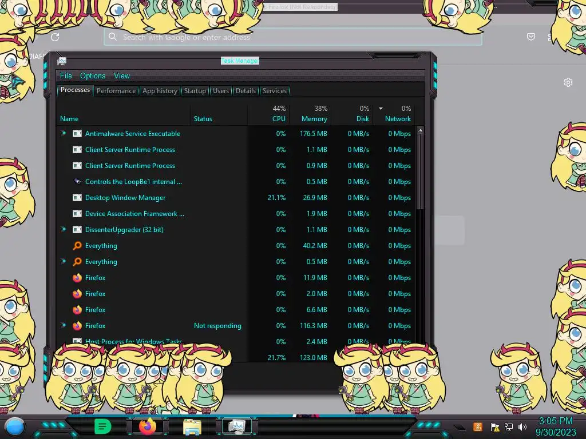Open the network tray icon
Screen dimensions: 586x439
pyautogui.click(x=509, y=426)
